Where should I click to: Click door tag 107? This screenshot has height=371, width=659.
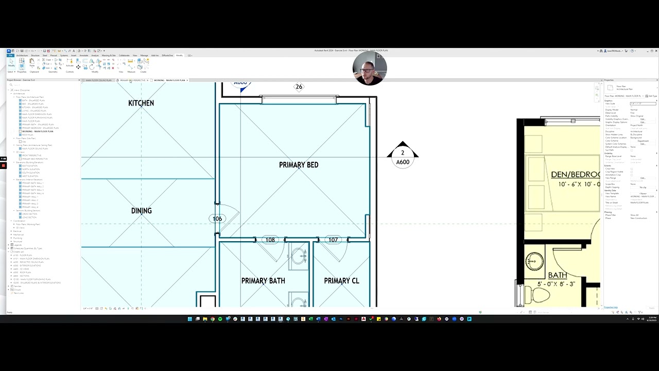[333, 240]
